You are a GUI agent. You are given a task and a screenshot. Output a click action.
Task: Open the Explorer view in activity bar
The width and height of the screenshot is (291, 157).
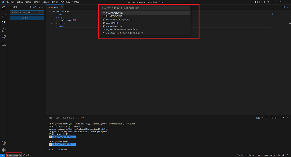[x=4, y=8]
